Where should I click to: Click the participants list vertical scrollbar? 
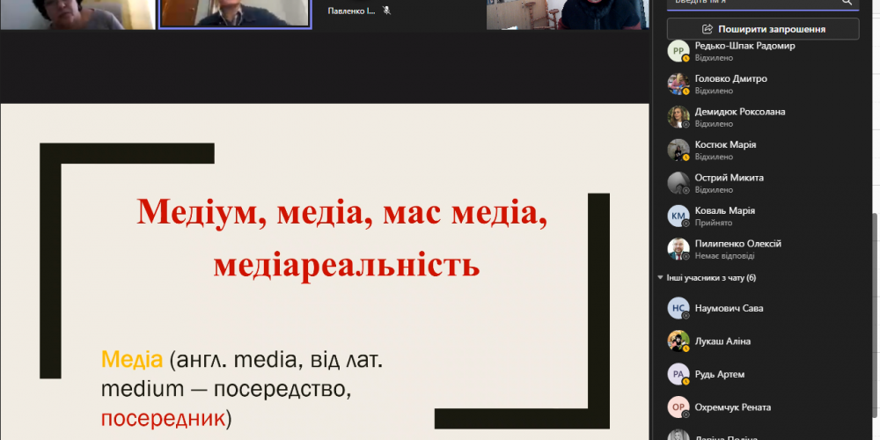(874, 264)
